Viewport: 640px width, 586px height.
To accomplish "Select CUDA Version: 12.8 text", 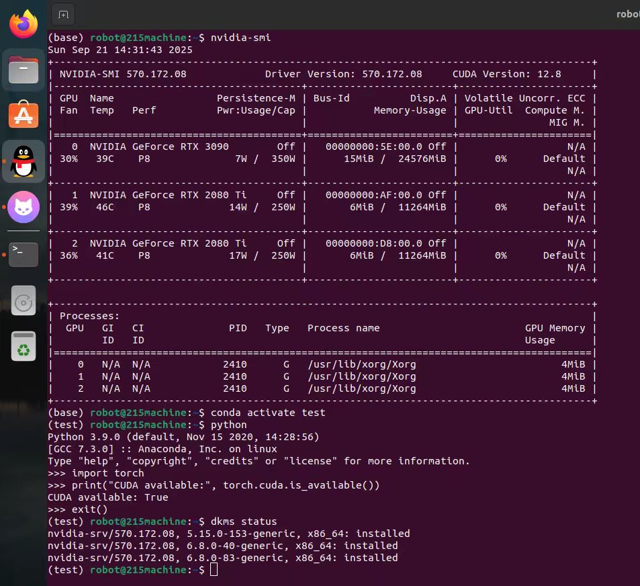I will point(506,74).
